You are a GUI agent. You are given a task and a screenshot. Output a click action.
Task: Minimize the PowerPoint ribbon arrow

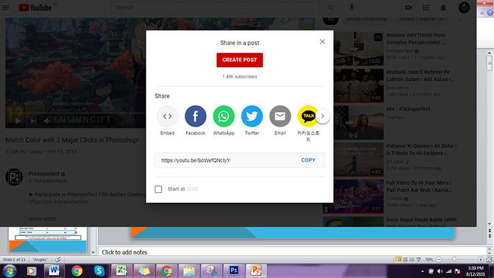[482, 13]
